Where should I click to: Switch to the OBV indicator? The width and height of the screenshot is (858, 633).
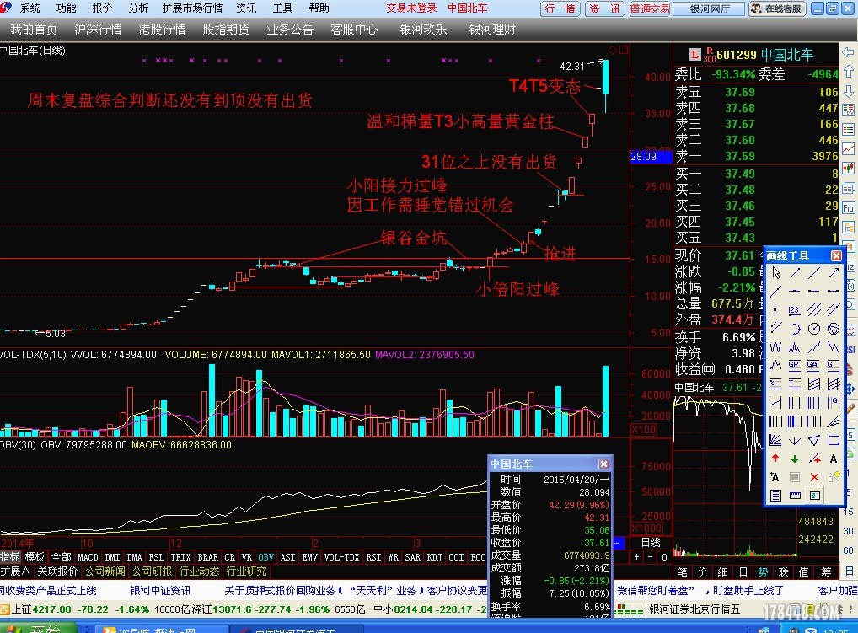[266, 557]
